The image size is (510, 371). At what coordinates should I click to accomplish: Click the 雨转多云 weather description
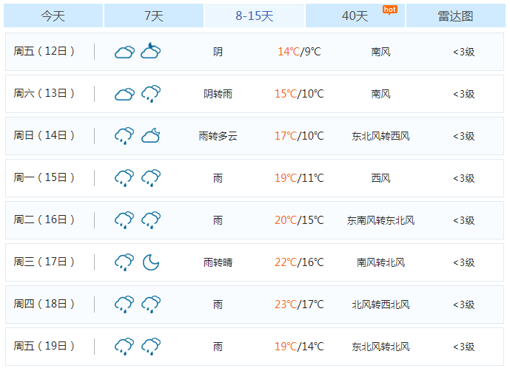218,136
